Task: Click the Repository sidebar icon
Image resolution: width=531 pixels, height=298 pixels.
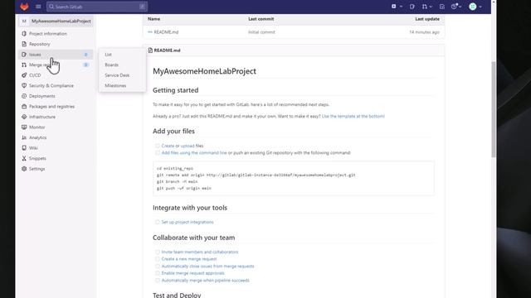Action: click(24, 44)
